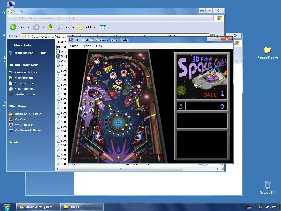Open the View menu in Pinball explorer window
281x211 pixels.
[32, 18]
